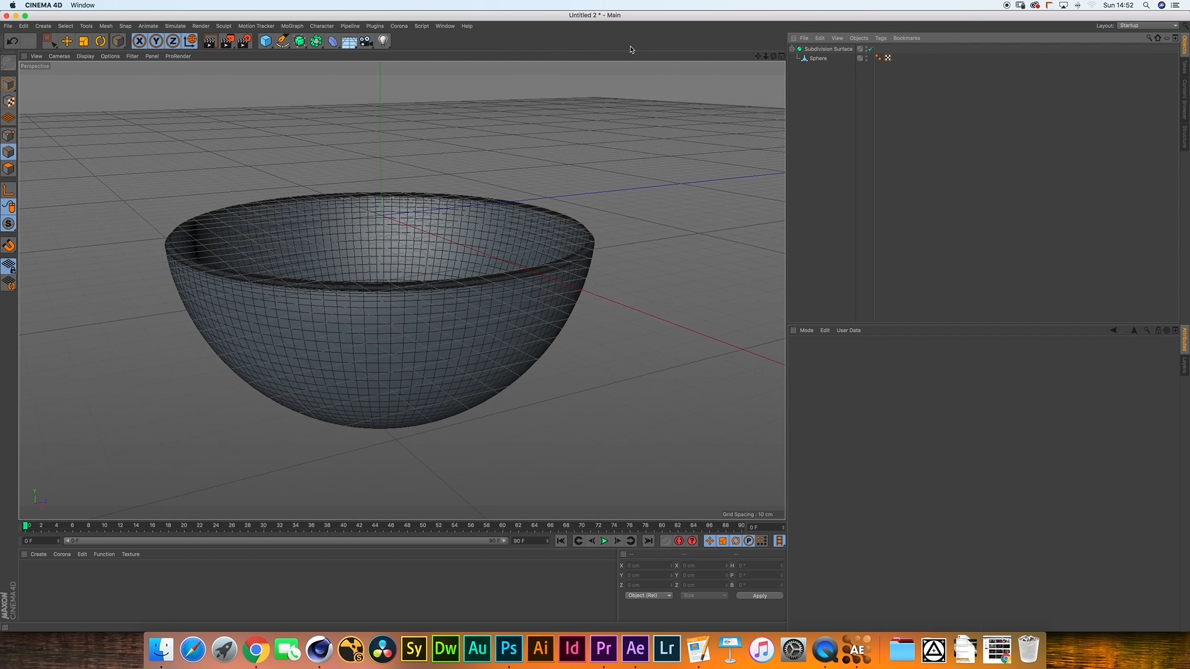The height and width of the screenshot is (669, 1190).
Task: Open Edit Render Settings icon
Action: (244, 42)
